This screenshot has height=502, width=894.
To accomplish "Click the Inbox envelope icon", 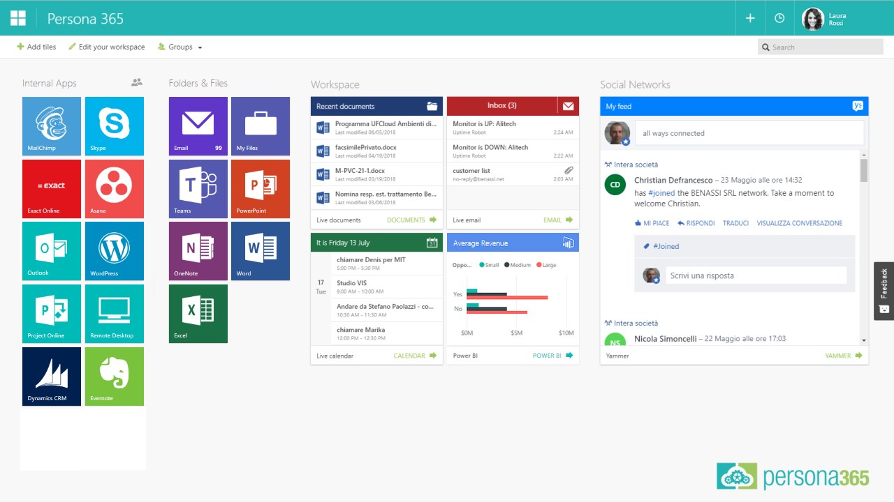I will [569, 106].
